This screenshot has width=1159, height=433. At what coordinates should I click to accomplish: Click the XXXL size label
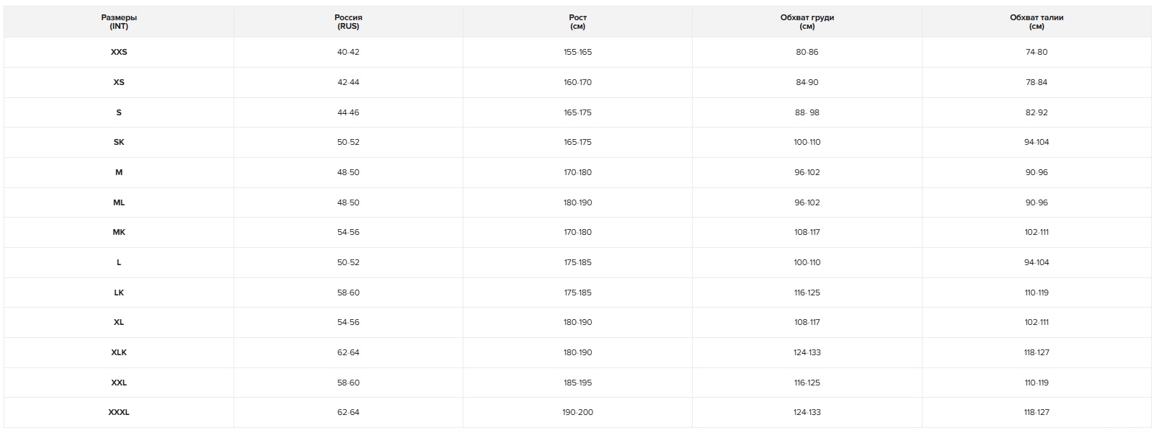(x=119, y=413)
